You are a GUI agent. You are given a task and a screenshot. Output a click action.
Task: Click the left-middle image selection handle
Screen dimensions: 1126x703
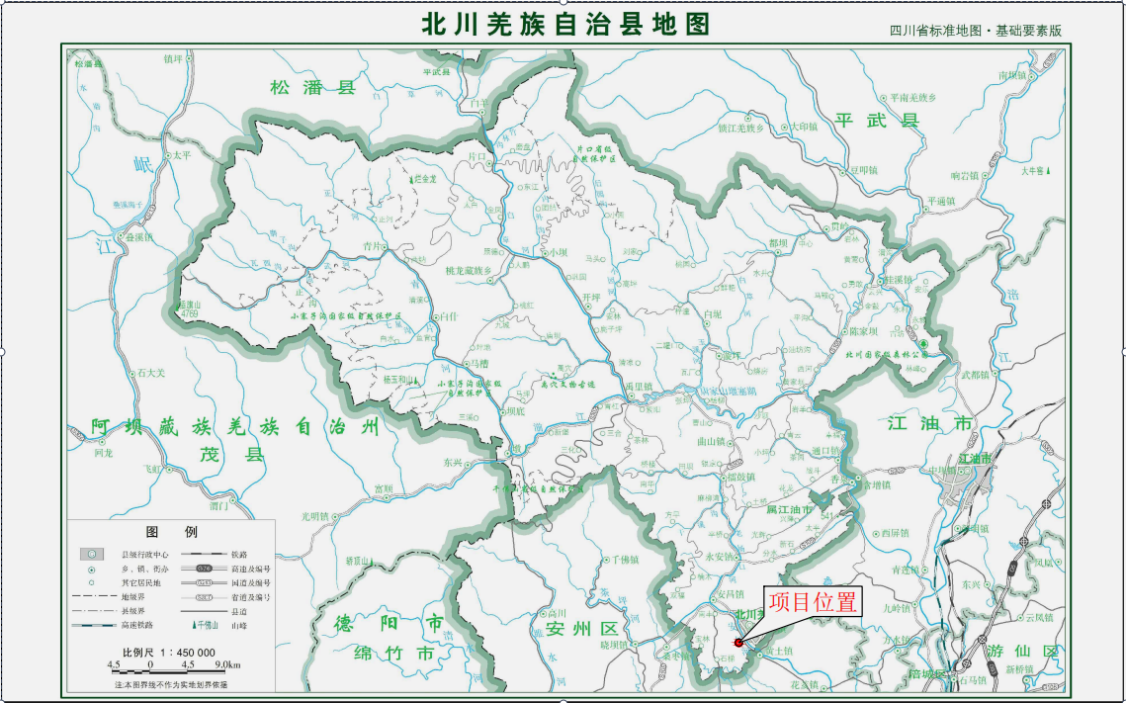pyautogui.click(x=3, y=351)
